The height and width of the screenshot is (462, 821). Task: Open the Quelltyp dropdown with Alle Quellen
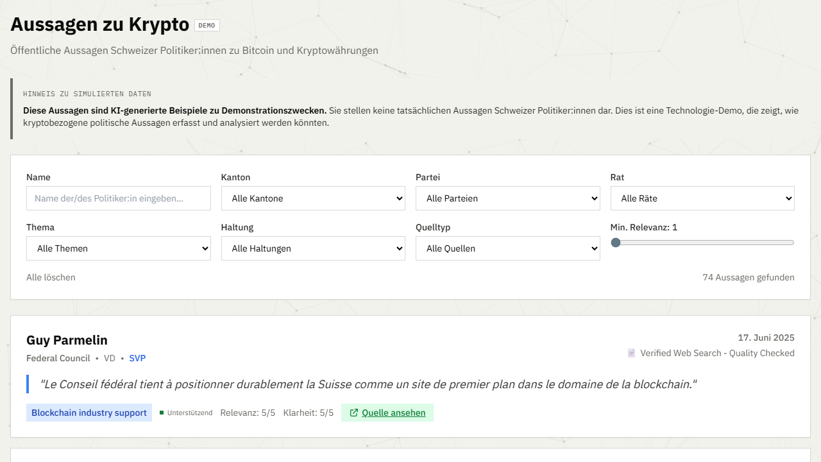pos(508,248)
